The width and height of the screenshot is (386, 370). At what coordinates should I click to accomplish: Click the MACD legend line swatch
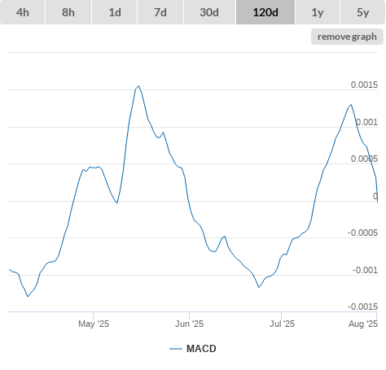point(176,349)
